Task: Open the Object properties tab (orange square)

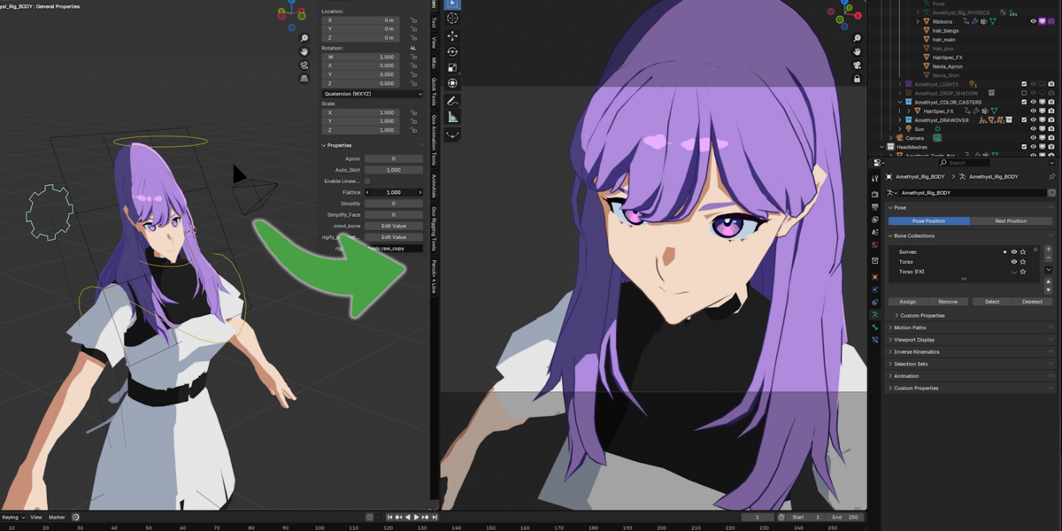Action: pyautogui.click(x=875, y=277)
